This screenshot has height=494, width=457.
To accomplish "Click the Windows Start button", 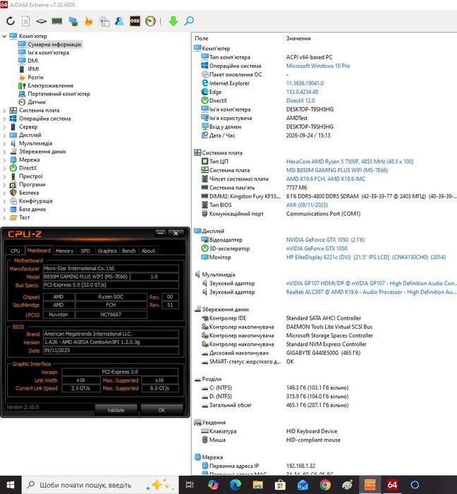I will pyautogui.click(x=11, y=485).
